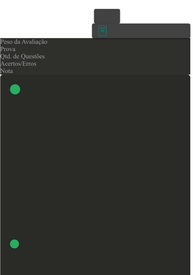
Task: Select the lower green circle indicator
Action: [14, 244]
